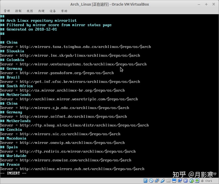Open the 设备 menu
The width and height of the screenshot is (219, 184).
click(x=53, y=11)
